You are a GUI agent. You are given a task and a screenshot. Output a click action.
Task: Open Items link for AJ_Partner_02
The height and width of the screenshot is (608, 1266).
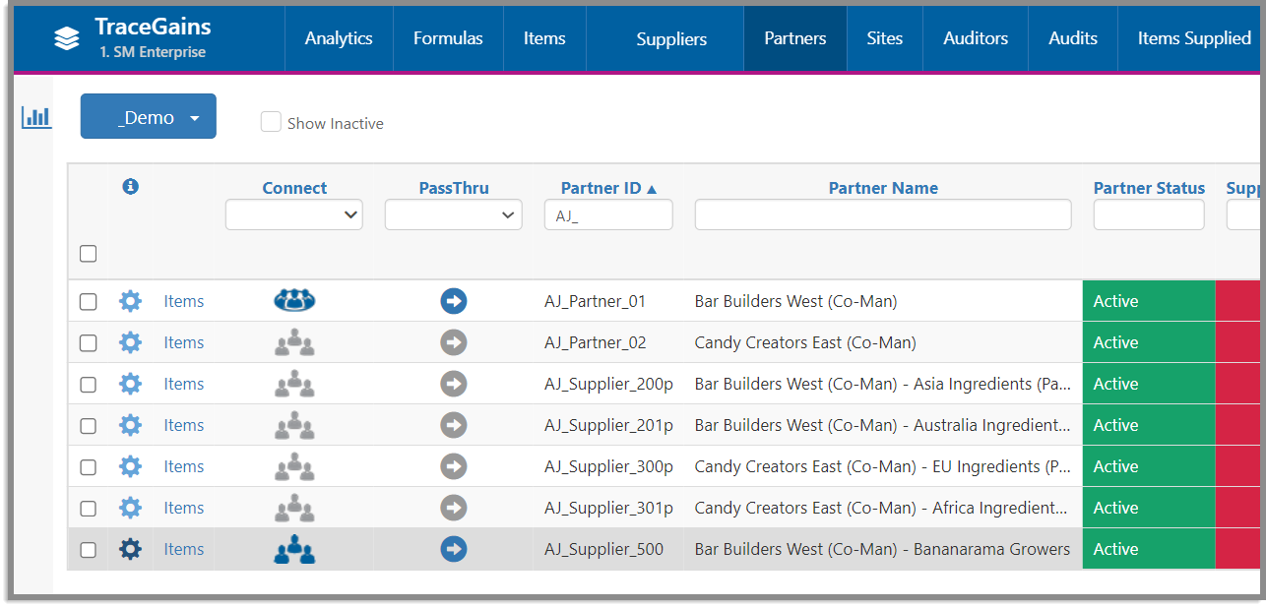pyautogui.click(x=184, y=342)
